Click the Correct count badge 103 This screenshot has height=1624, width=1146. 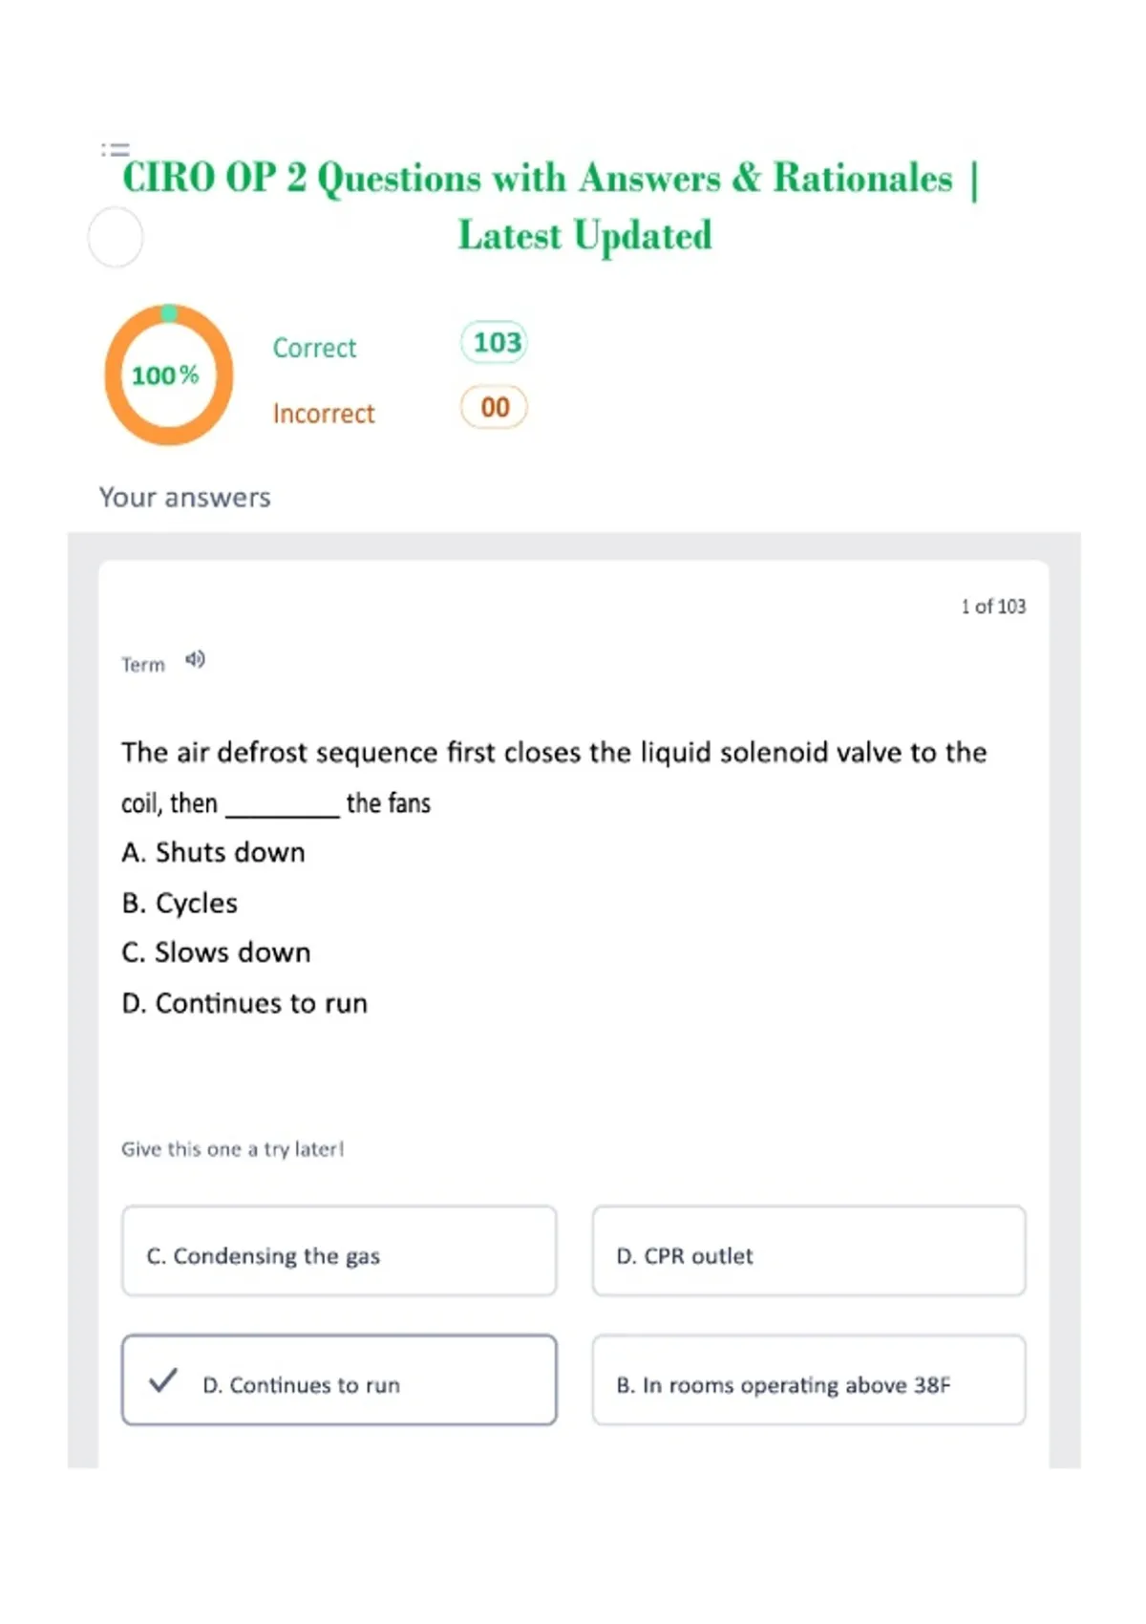(x=495, y=343)
